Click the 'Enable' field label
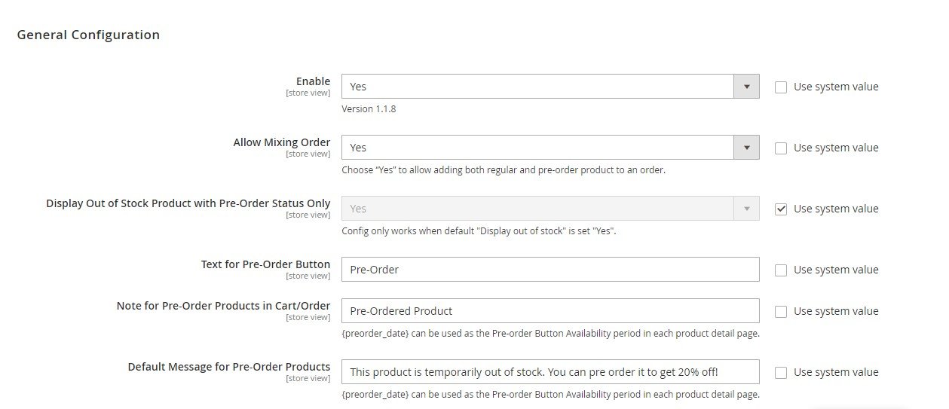949x409 pixels. [x=313, y=81]
